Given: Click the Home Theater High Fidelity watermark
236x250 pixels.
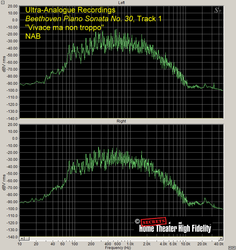Looking at the screenshot, I should pyautogui.click(x=175, y=229).
